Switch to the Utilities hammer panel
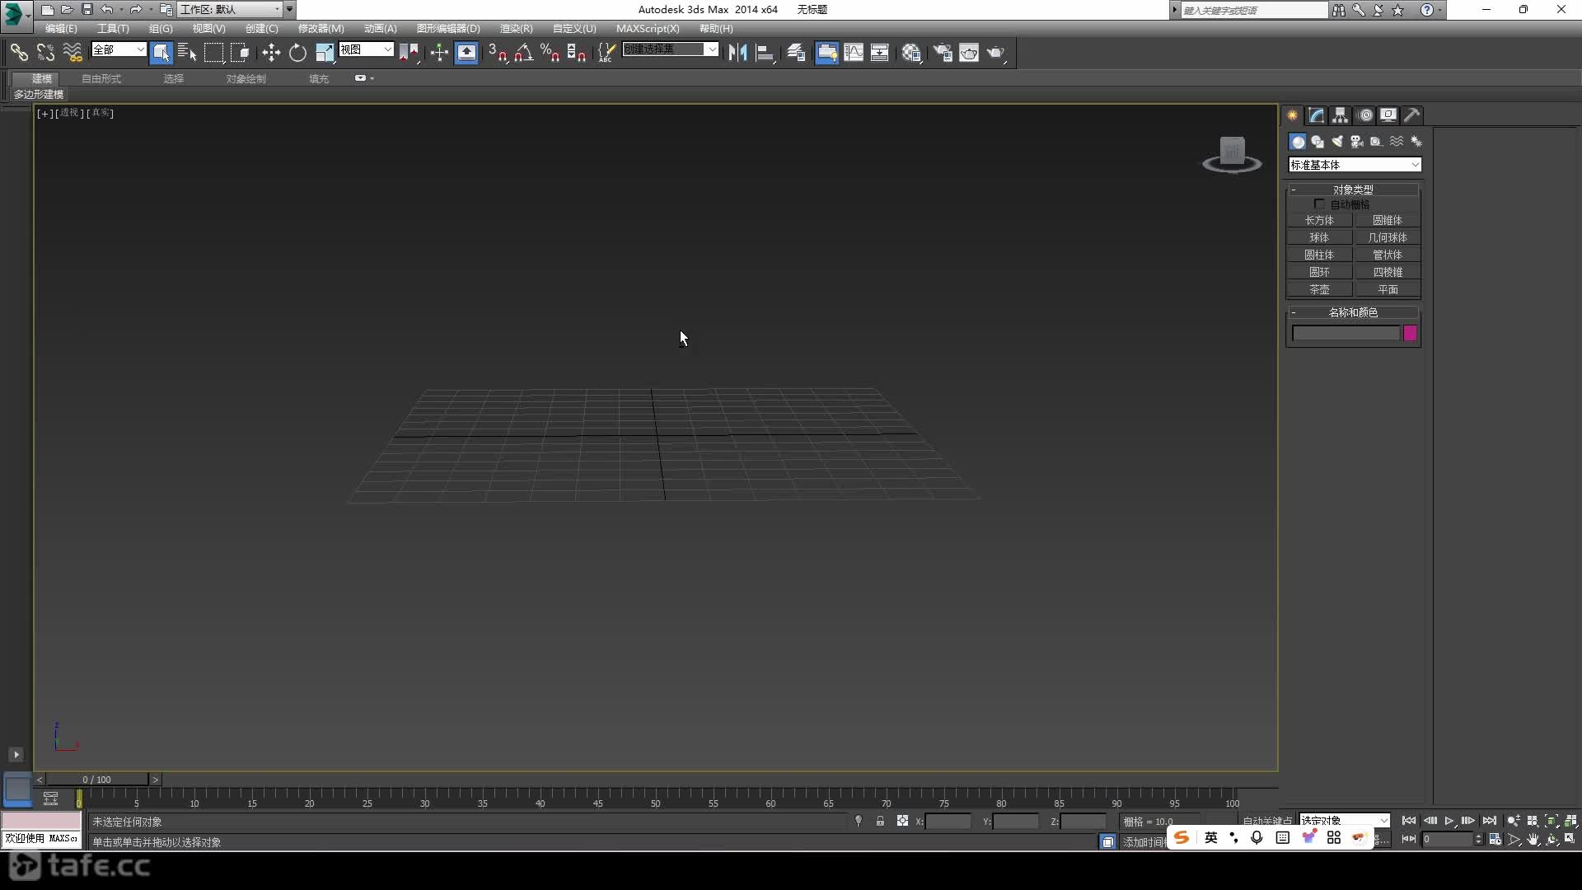 tap(1412, 115)
